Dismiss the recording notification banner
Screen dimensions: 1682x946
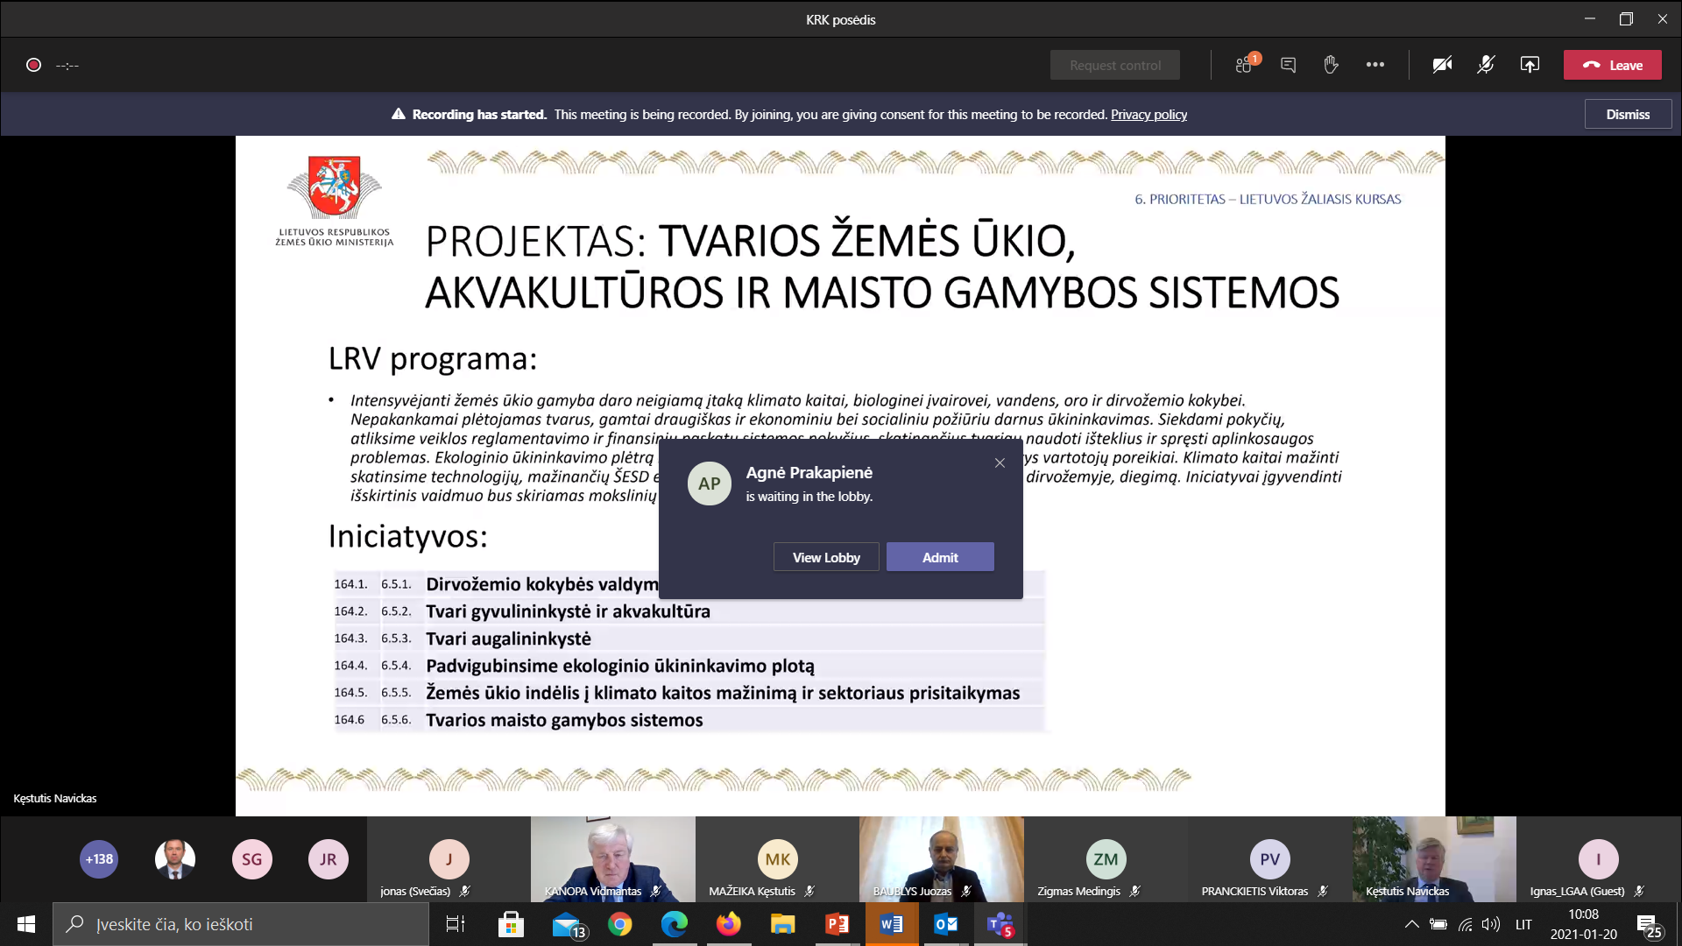1628,115
